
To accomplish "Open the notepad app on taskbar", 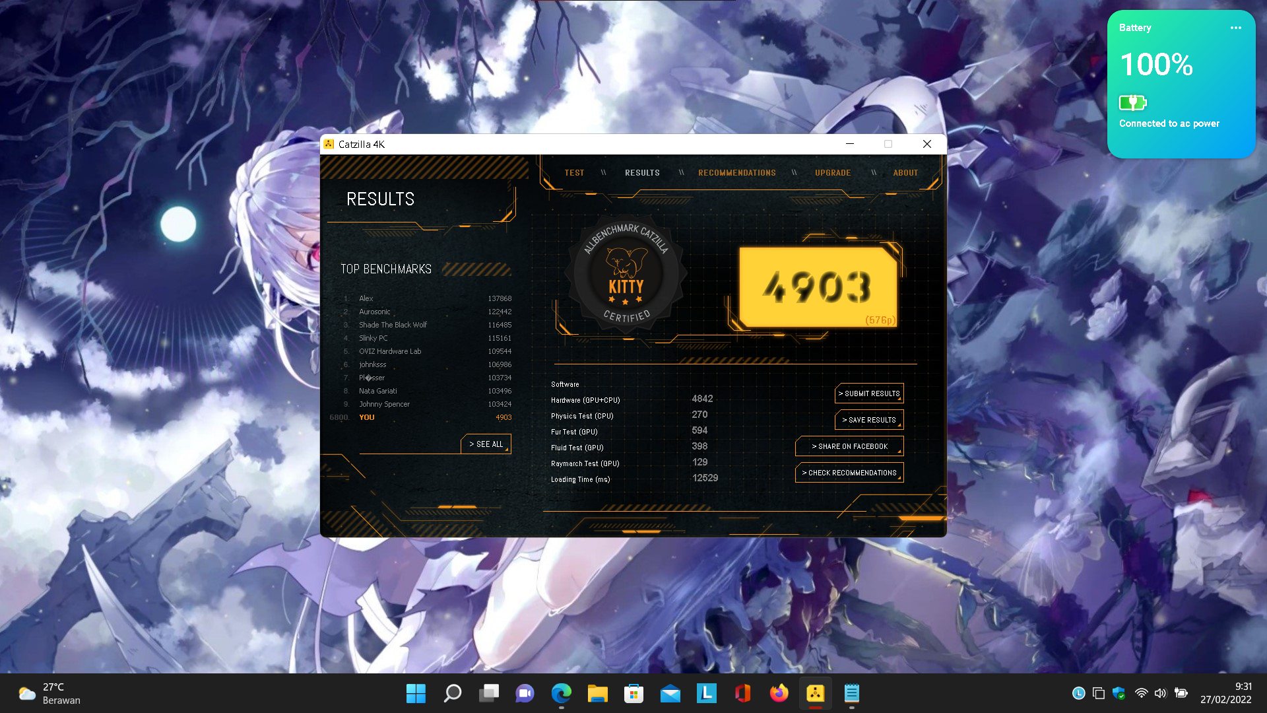I will coord(852,693).
